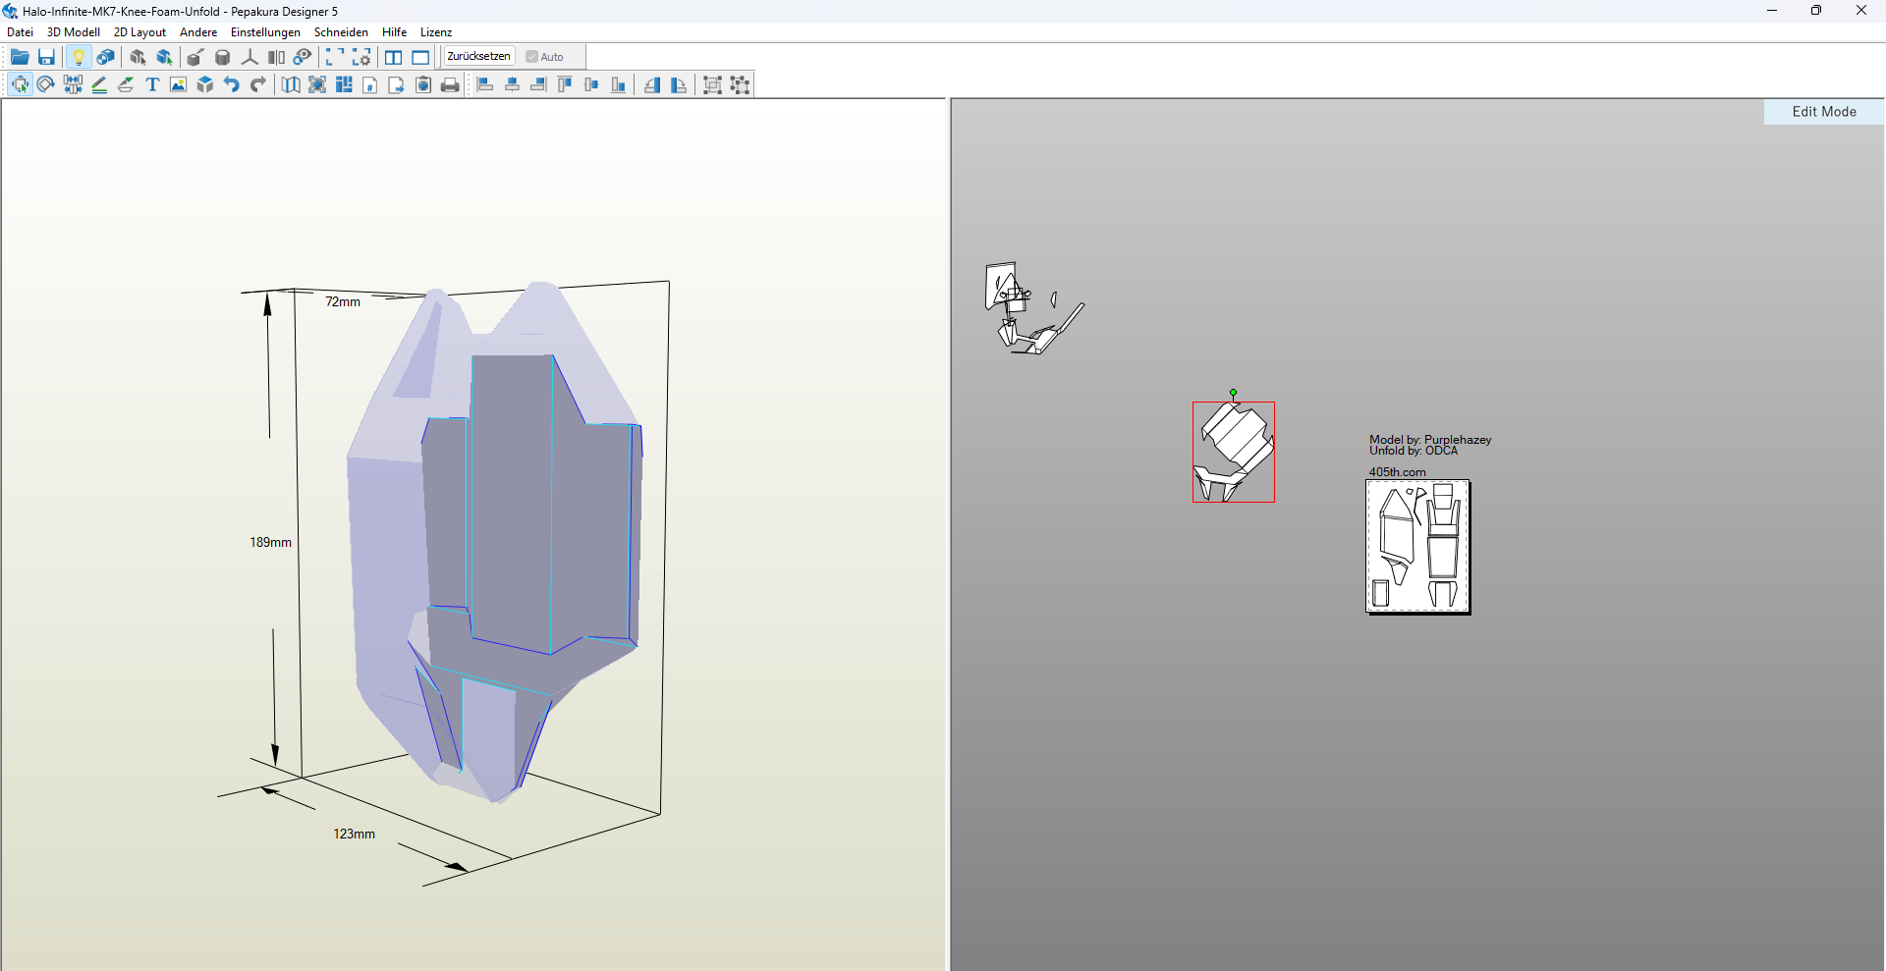Select the text T tool
The image size is (1886, 971).
[152, 84]
